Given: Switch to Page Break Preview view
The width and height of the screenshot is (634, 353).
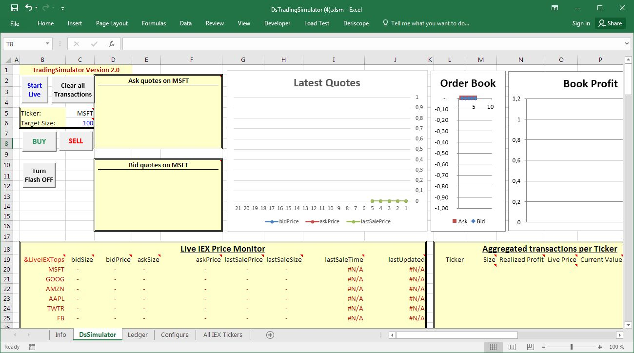Looking at the screenshot, I should [x=531, y=347].
